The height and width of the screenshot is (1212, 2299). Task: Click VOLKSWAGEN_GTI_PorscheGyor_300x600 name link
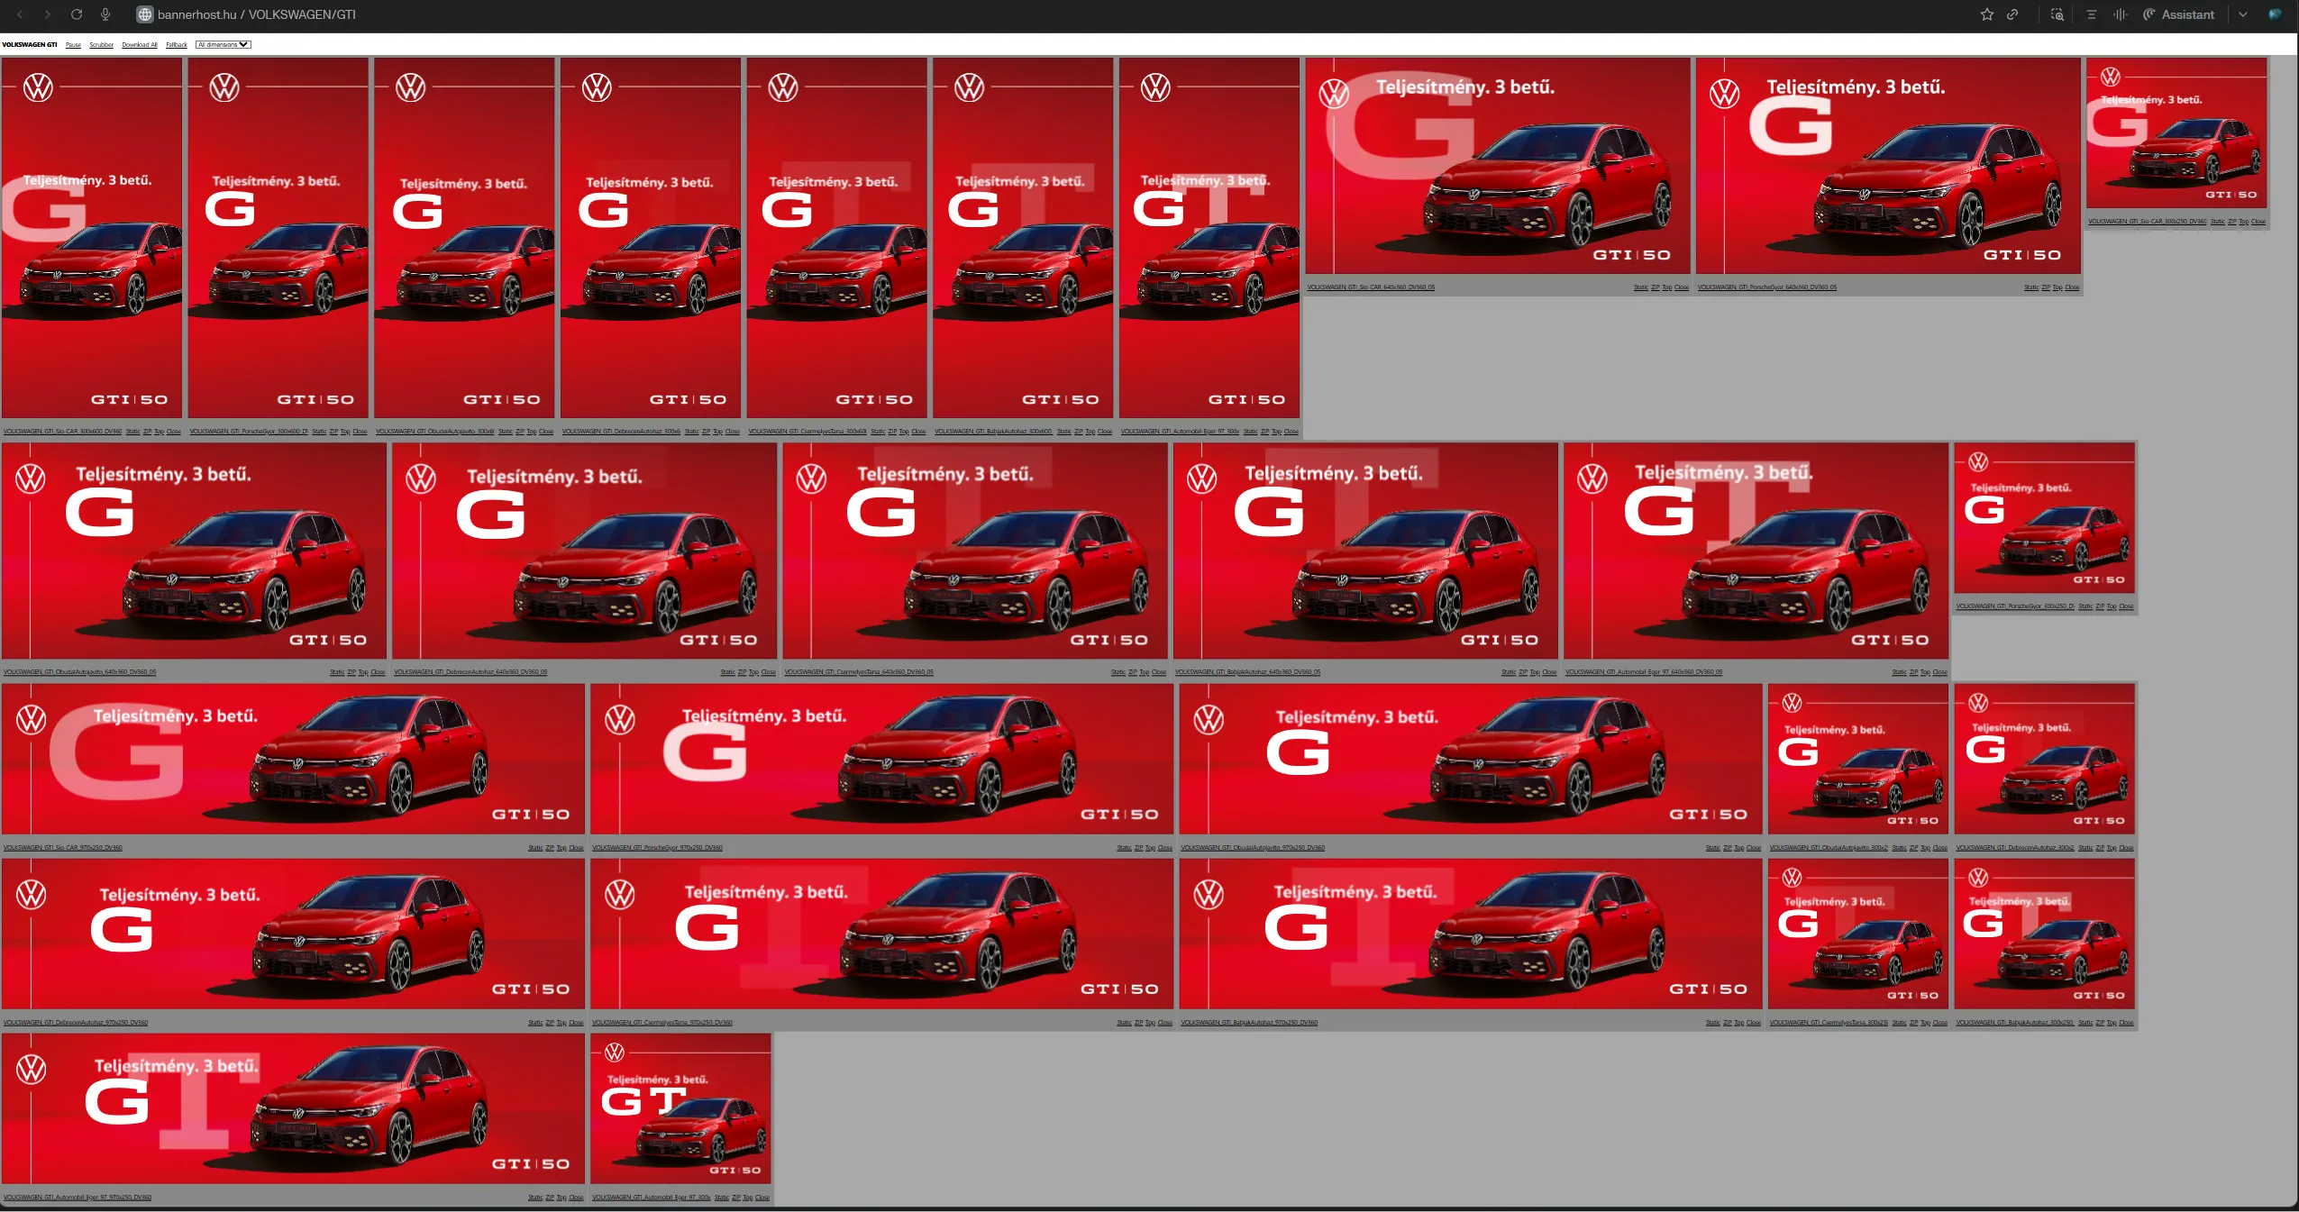tap(249, 432)
